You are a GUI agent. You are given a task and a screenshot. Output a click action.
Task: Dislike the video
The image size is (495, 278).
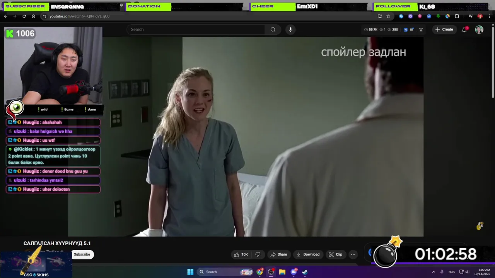pos(258,254)
